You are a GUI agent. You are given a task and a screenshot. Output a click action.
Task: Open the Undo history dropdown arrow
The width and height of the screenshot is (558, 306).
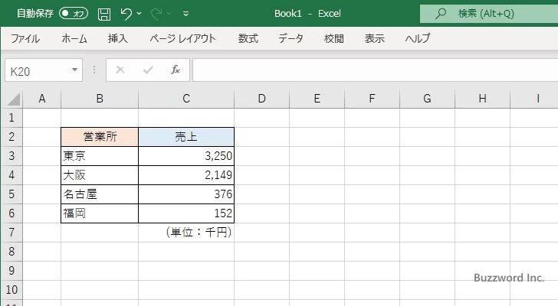(139, 14)
